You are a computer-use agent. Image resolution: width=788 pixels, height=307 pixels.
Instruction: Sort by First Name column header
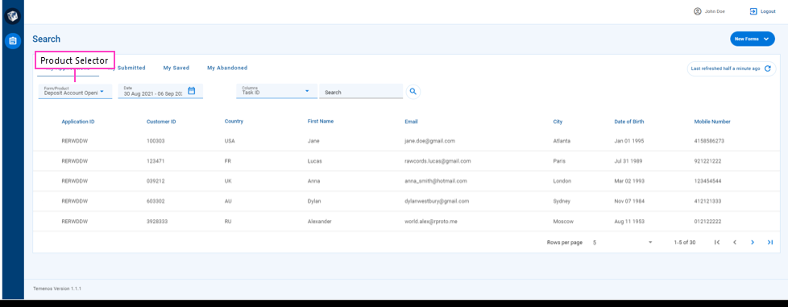[321, 121]
